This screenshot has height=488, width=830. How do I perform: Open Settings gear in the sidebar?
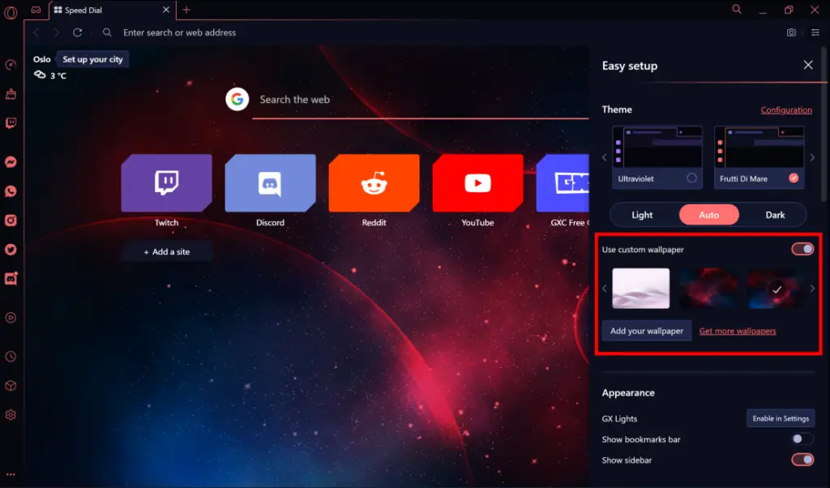pyautogui.click(x=11, y=415)
